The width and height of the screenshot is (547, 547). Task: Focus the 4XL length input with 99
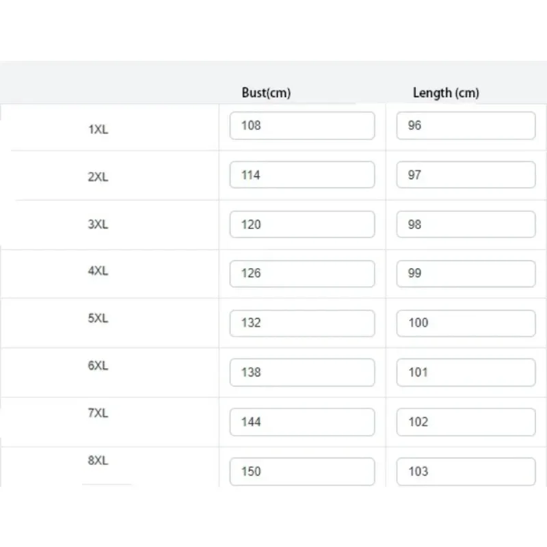point(466,274)
